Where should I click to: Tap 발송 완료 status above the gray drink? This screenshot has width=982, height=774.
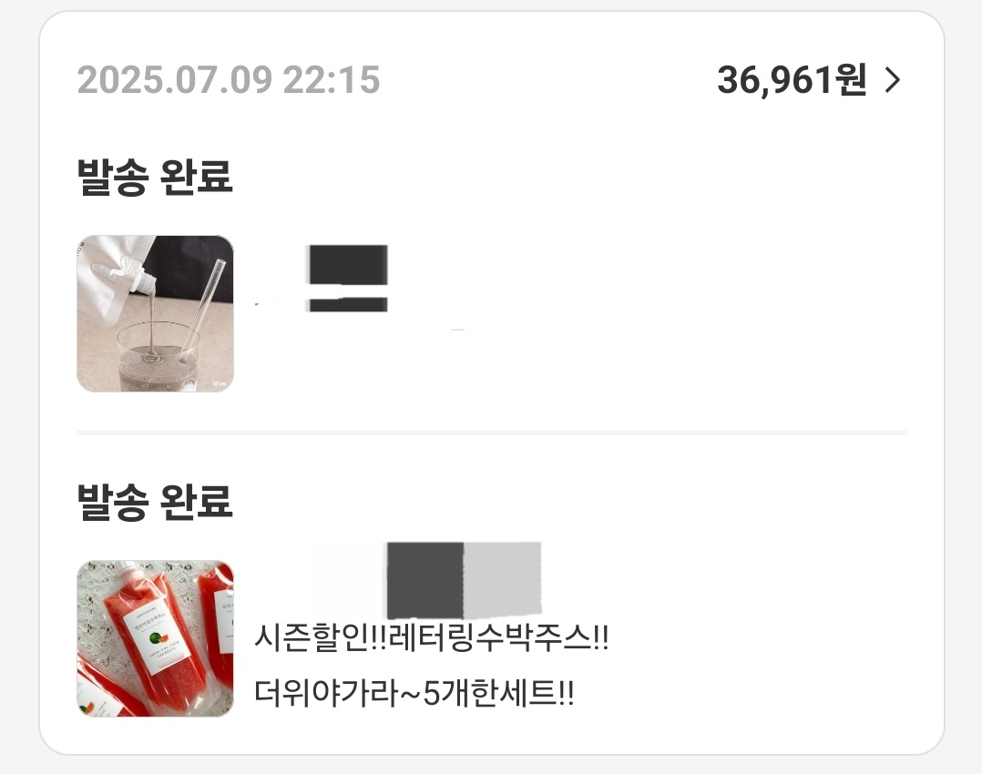[155, 178]
